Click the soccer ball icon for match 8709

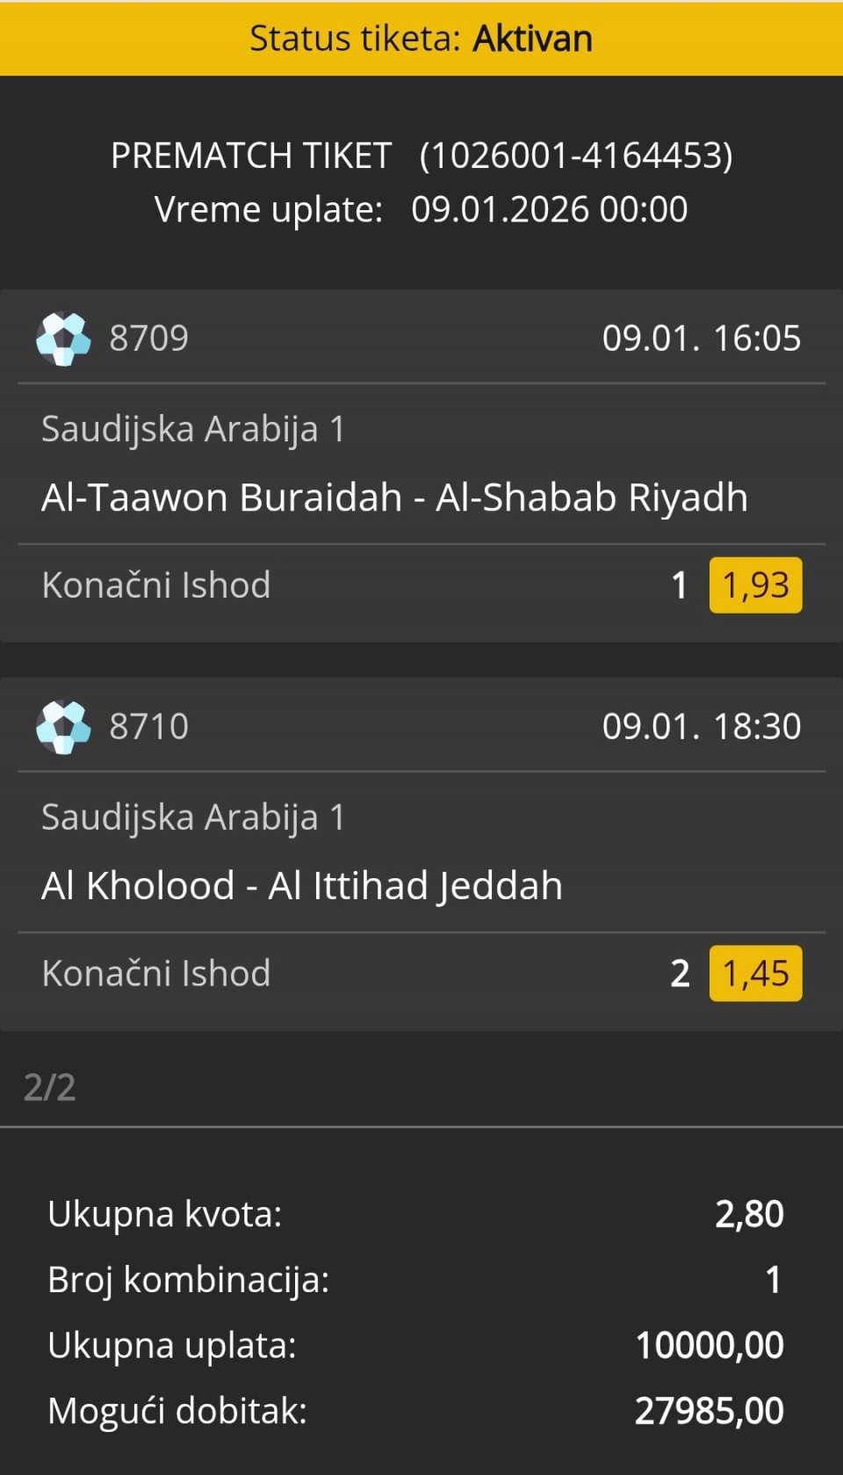[x=63, y=338]
